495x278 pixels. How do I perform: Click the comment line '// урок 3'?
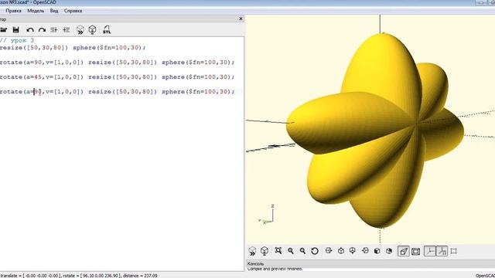click(17, 40)
